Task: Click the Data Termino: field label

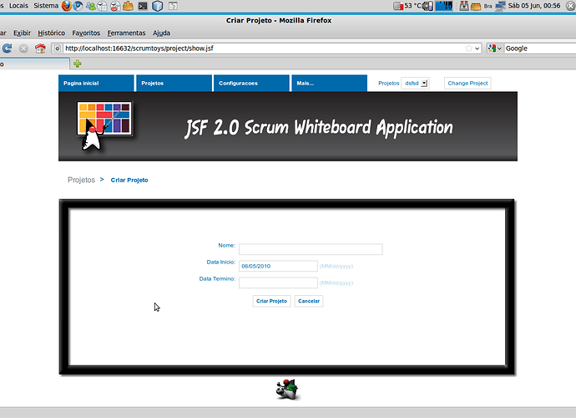Action: (217, 278)
